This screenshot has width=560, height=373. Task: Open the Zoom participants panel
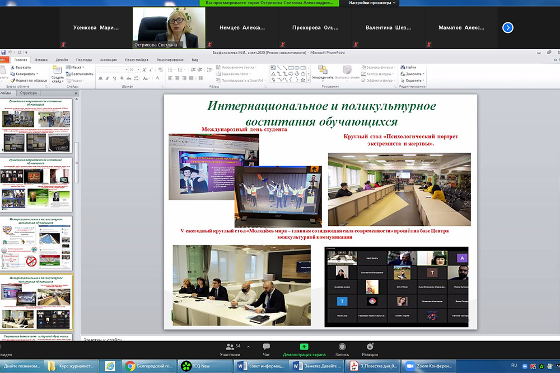point(230,347)
